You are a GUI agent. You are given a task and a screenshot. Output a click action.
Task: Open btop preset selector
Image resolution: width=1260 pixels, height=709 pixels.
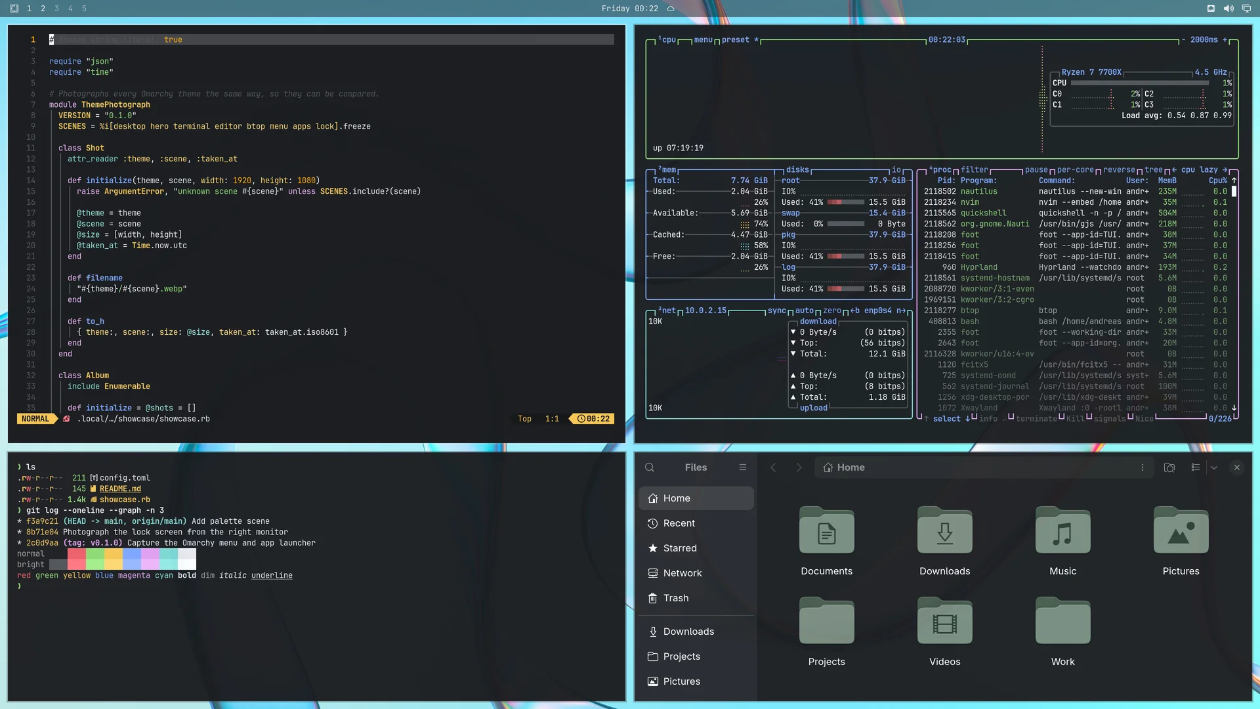tap(735, 40)
